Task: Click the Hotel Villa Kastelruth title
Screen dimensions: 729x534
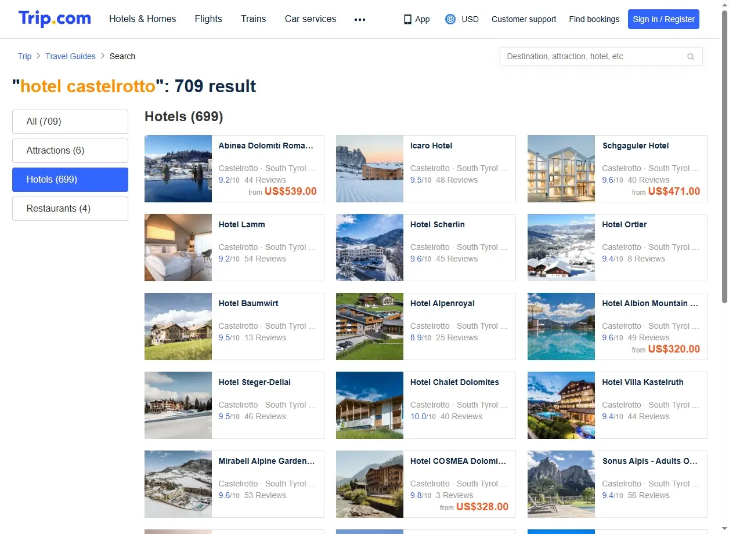Action: [x=643, y=382]
